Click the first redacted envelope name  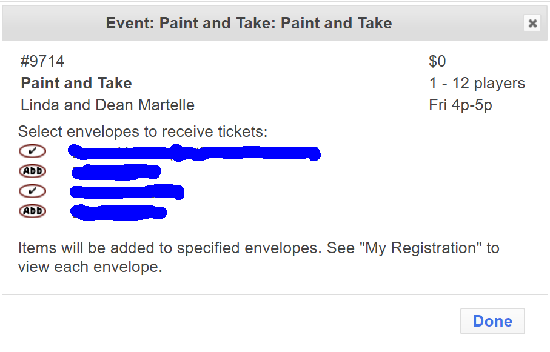(194, 153)
